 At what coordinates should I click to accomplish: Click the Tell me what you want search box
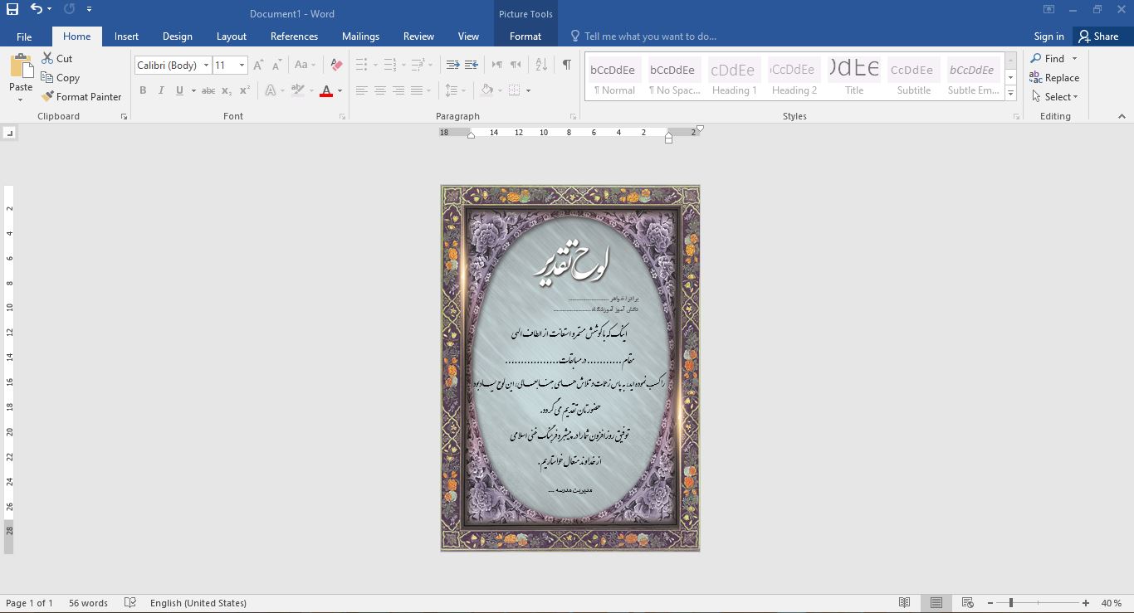click(650, 36)
